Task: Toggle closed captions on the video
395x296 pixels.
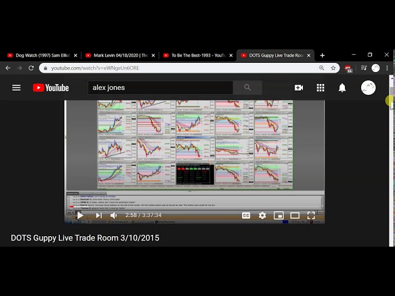Action: pos(246,215)
